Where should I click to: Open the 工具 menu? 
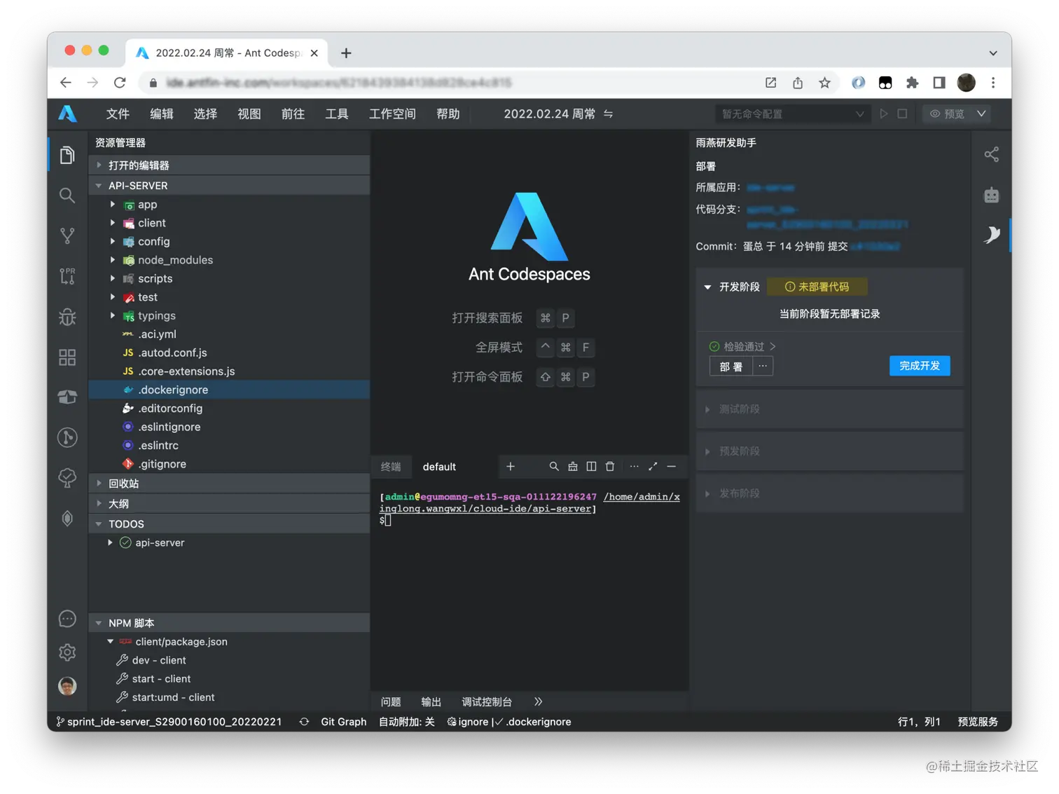tap(336, 114)
